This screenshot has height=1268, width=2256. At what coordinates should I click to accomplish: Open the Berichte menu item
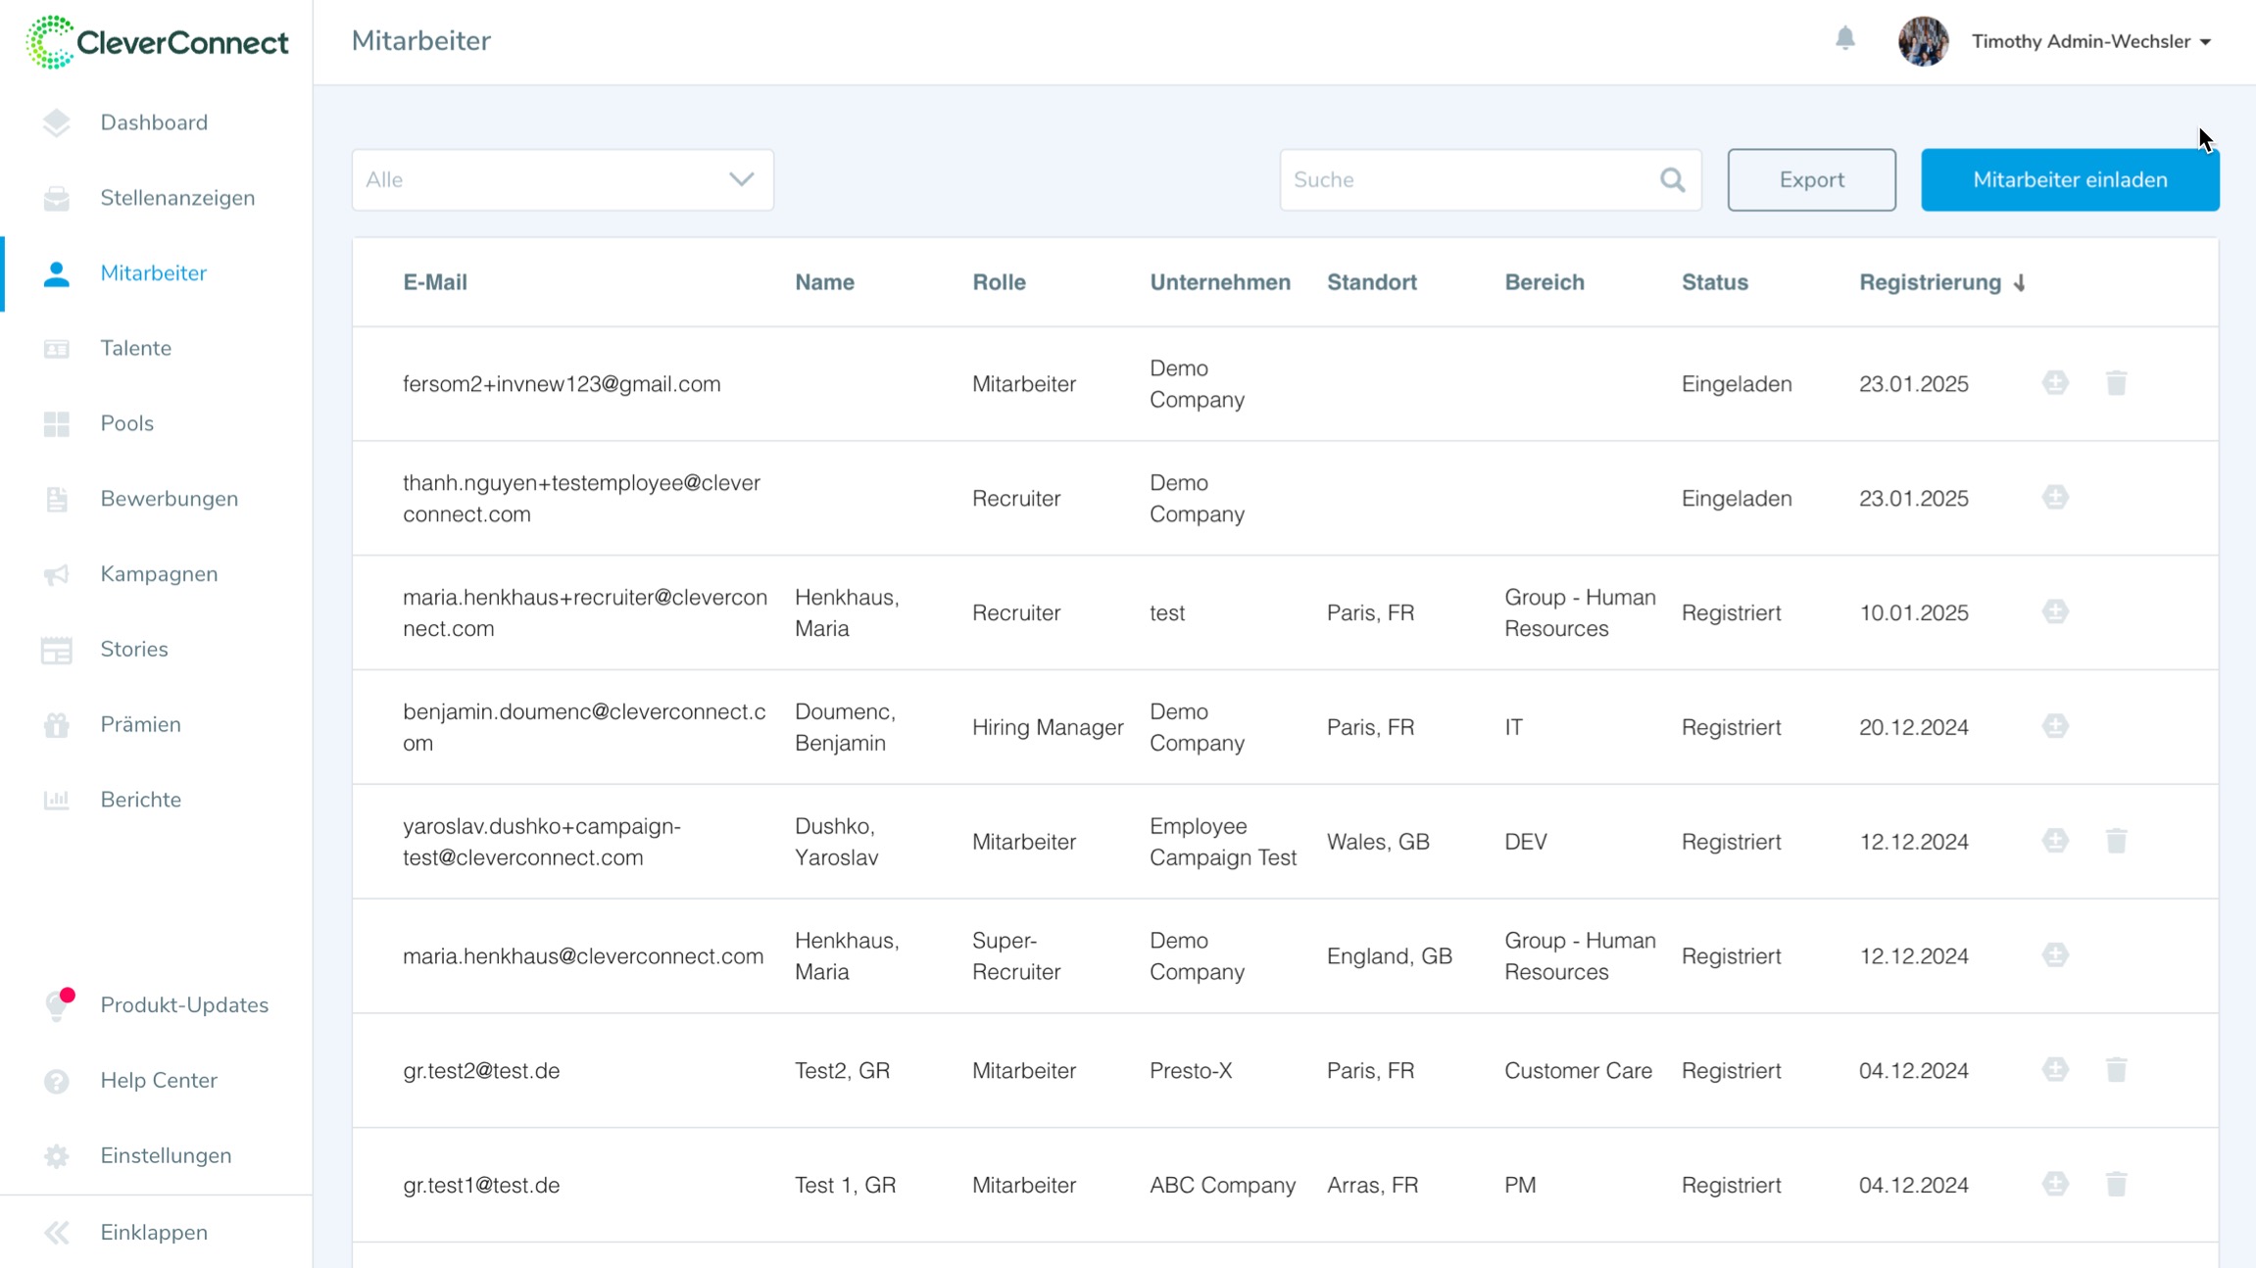140,800
